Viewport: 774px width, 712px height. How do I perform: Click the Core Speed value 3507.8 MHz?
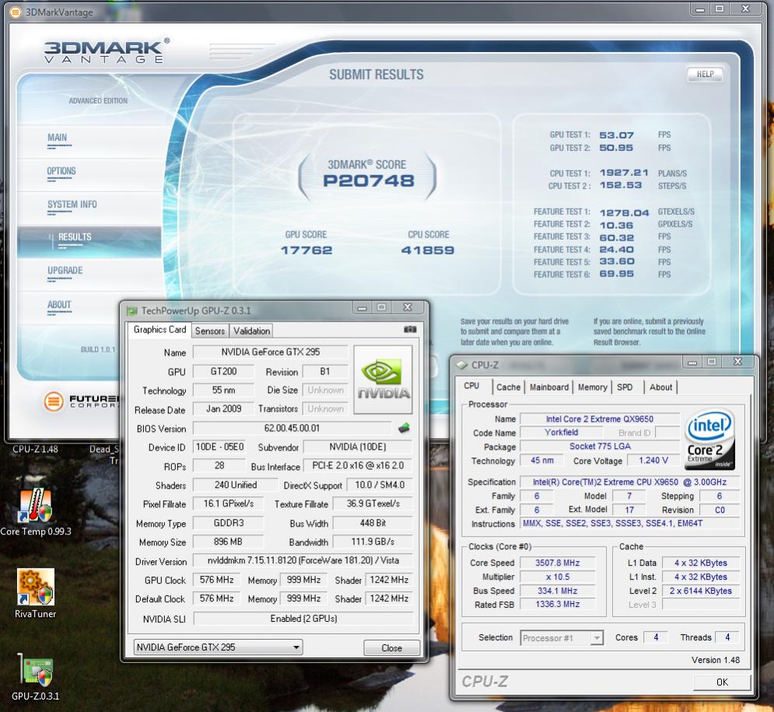tap(557, 563)
